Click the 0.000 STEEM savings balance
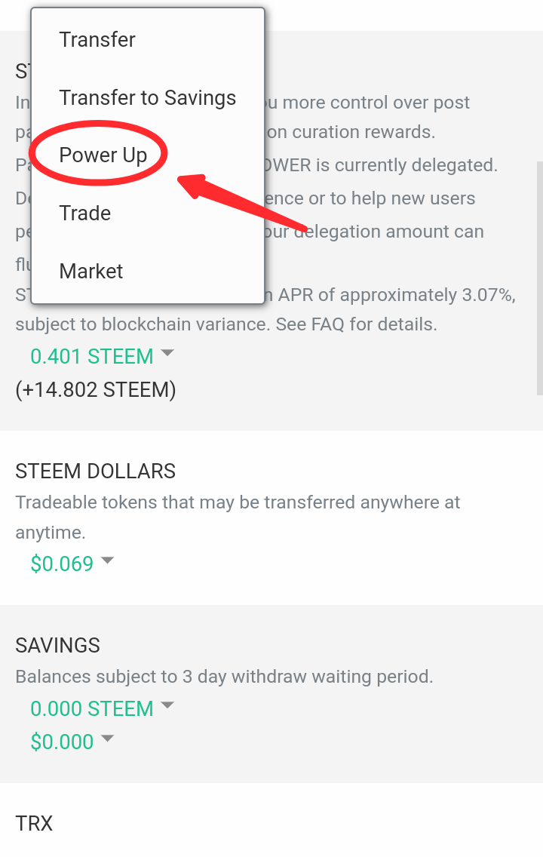The width and height of the screenshot is (543, 857). [x=92, y=709]
